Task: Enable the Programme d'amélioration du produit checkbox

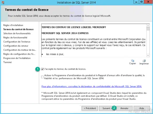Action: (x=42, y=77)
